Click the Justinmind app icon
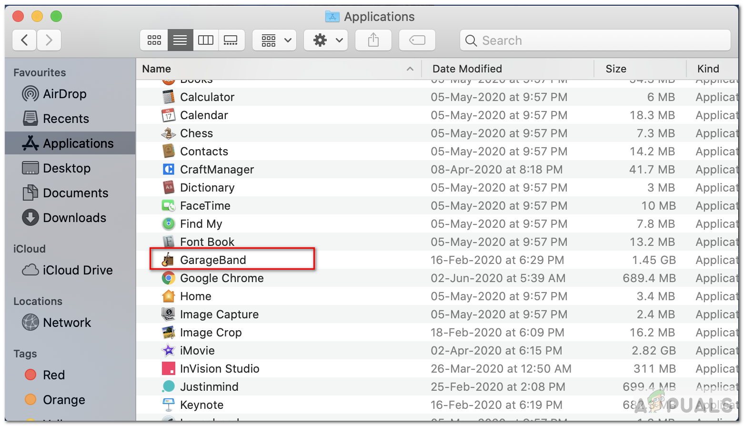This screenshot has width=744, height=426. click(169, 386)
